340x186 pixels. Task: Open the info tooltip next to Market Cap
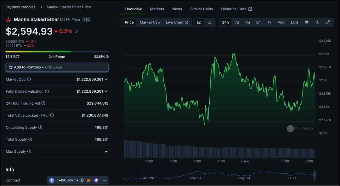(x=29, y=79)
